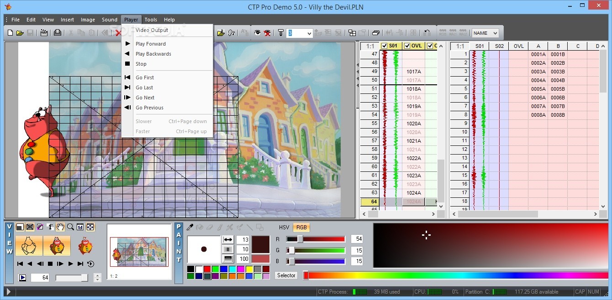Click the frame position slider handle
Viewport: 612px width, 300px height.
(84, 277)
